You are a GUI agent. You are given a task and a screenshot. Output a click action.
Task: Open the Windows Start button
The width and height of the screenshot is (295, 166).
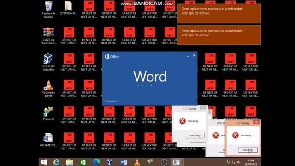tap(44, 162)
